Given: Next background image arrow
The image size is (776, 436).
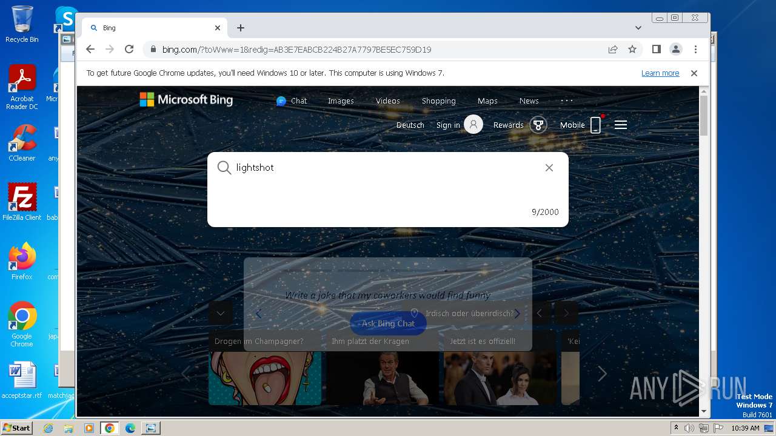Looking at the screenshot, I should tap(566, 313).
